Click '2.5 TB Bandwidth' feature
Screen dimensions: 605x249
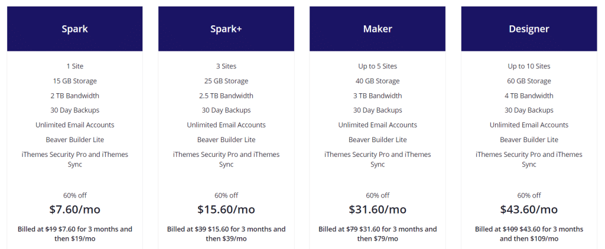click(x=226, y=96)
